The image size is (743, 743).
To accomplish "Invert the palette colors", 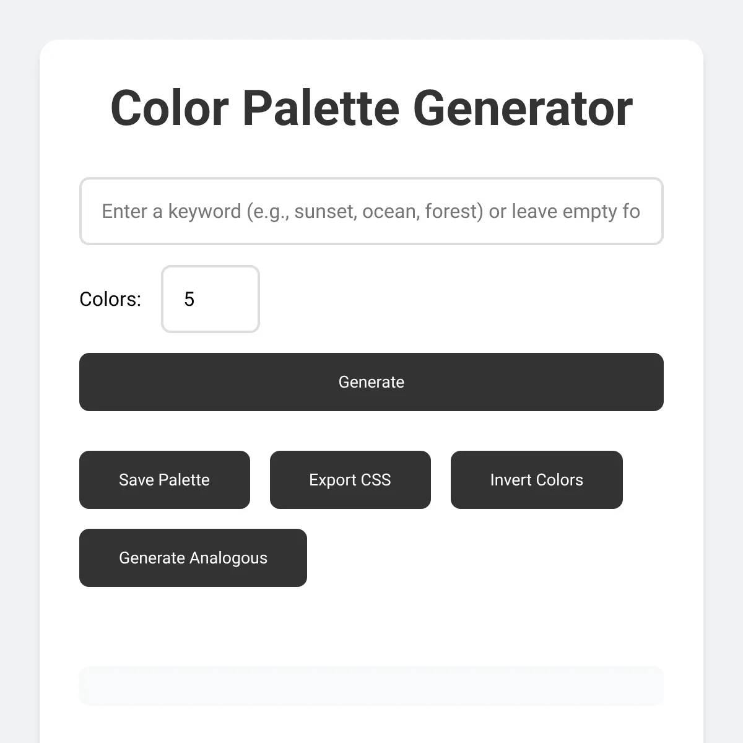I will pos(537,480).
